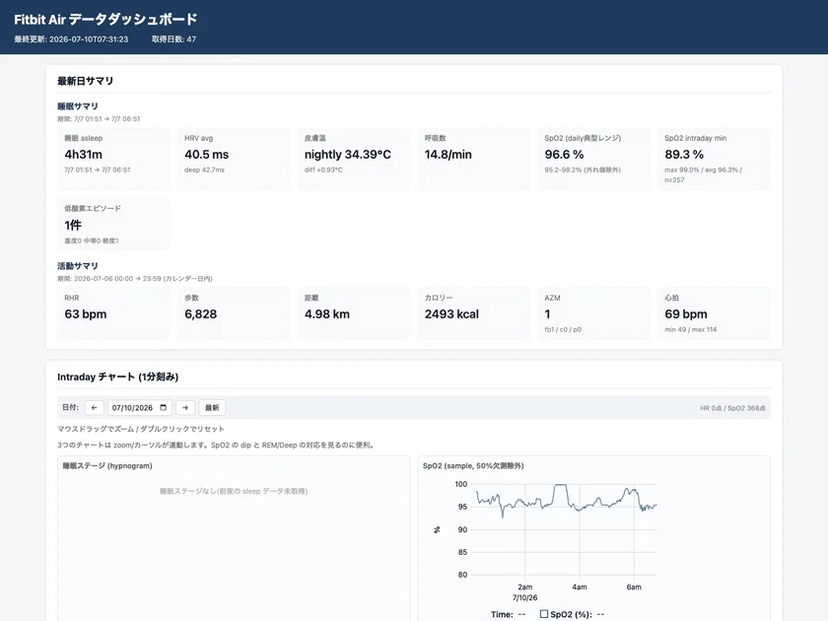Click HRV avg card label
The height and width of the screenshot is (621, 828).
[x=198, y=138]
